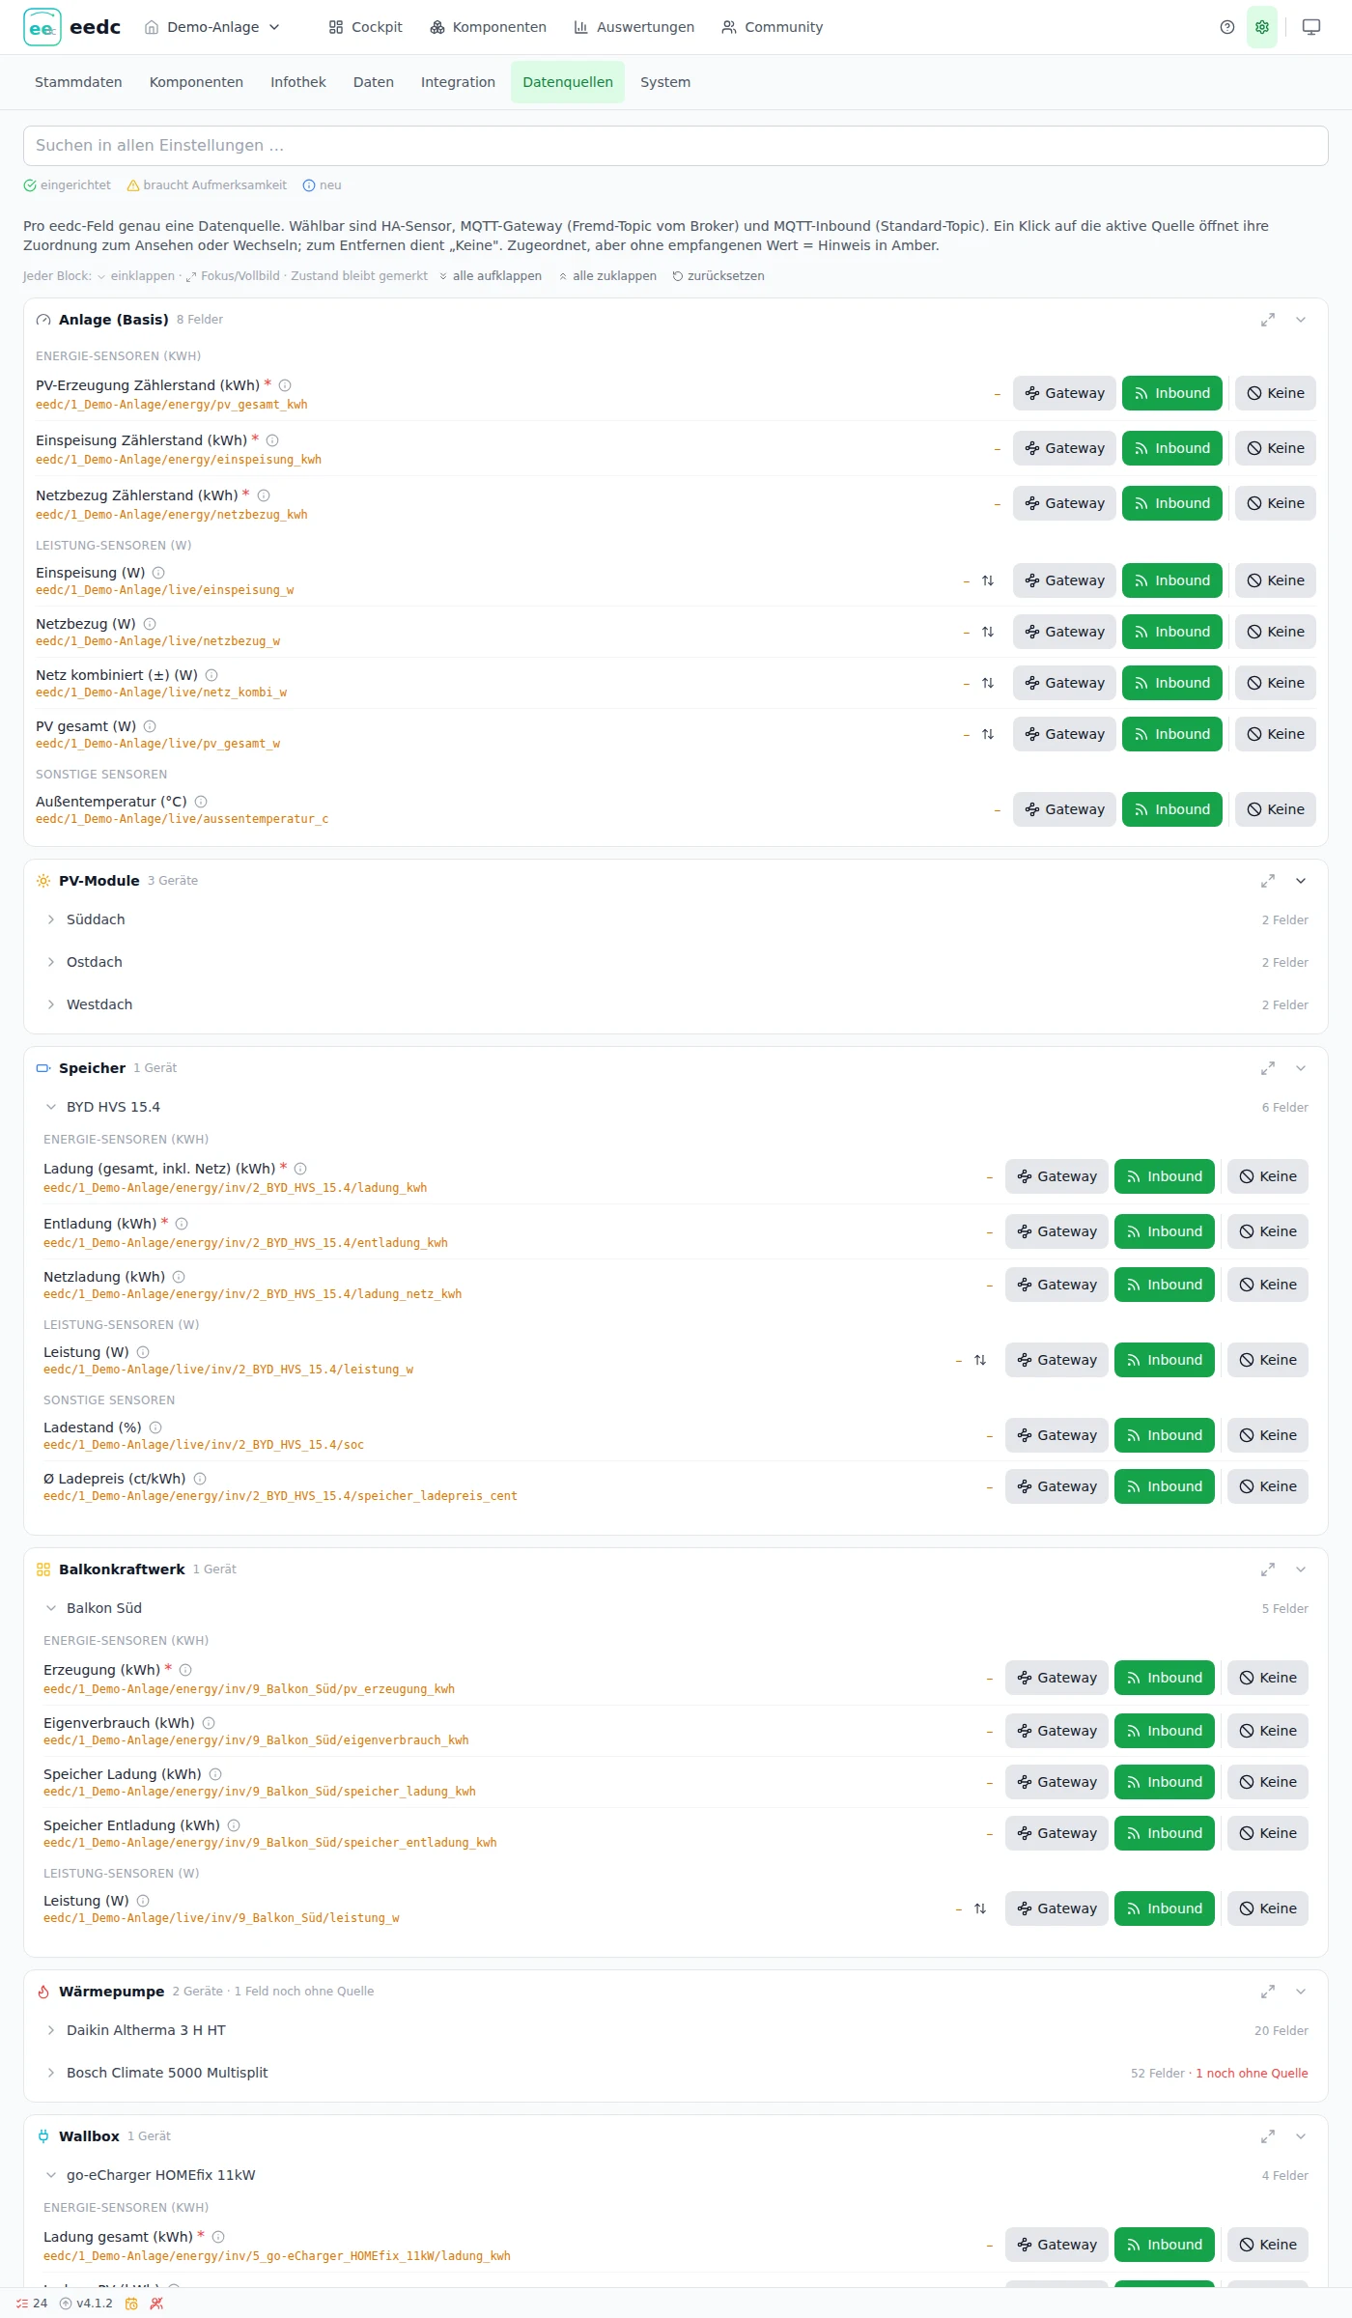The image size is (1352, 2318).
Task: Click info icon next to Außentemperatur (°C)
Action: pos(201,802)
